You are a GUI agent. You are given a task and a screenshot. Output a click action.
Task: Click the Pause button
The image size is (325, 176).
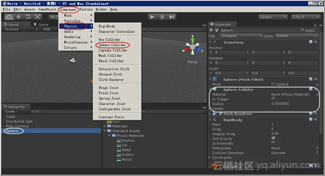tap(162, 17)
